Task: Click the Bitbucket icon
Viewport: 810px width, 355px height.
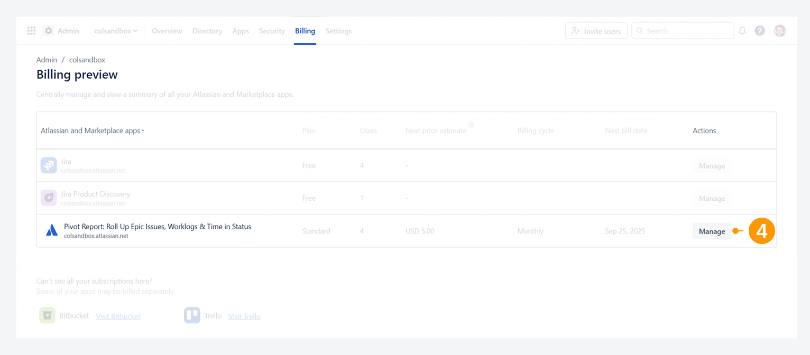Action: 47,315
